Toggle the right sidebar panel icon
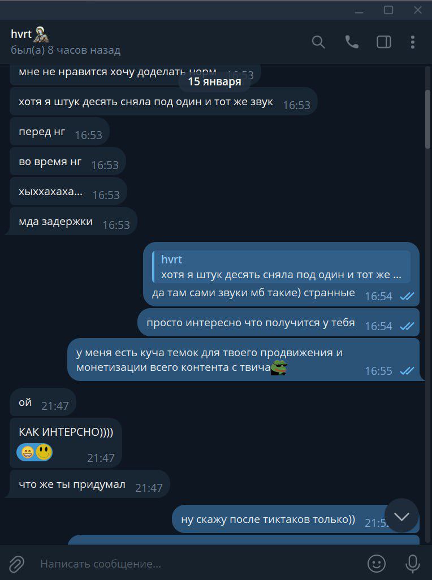This screenshot has width=432, height=580. pos(384,42)
